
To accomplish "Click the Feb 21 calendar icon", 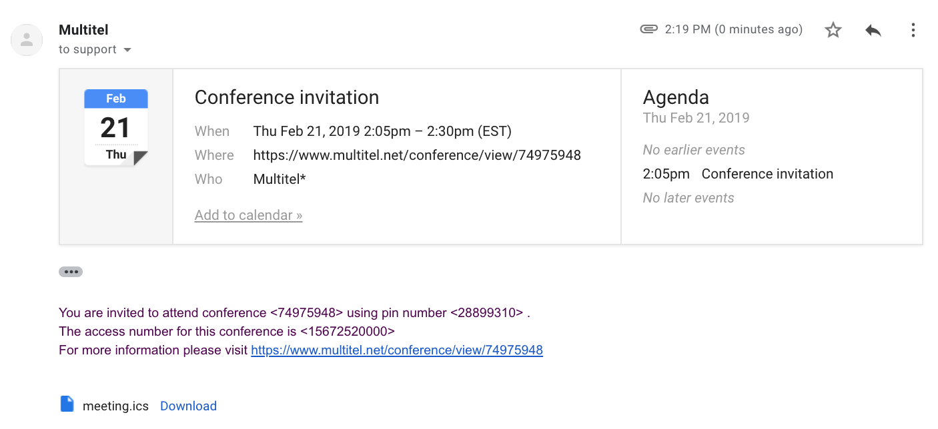I will coord(116,128).
